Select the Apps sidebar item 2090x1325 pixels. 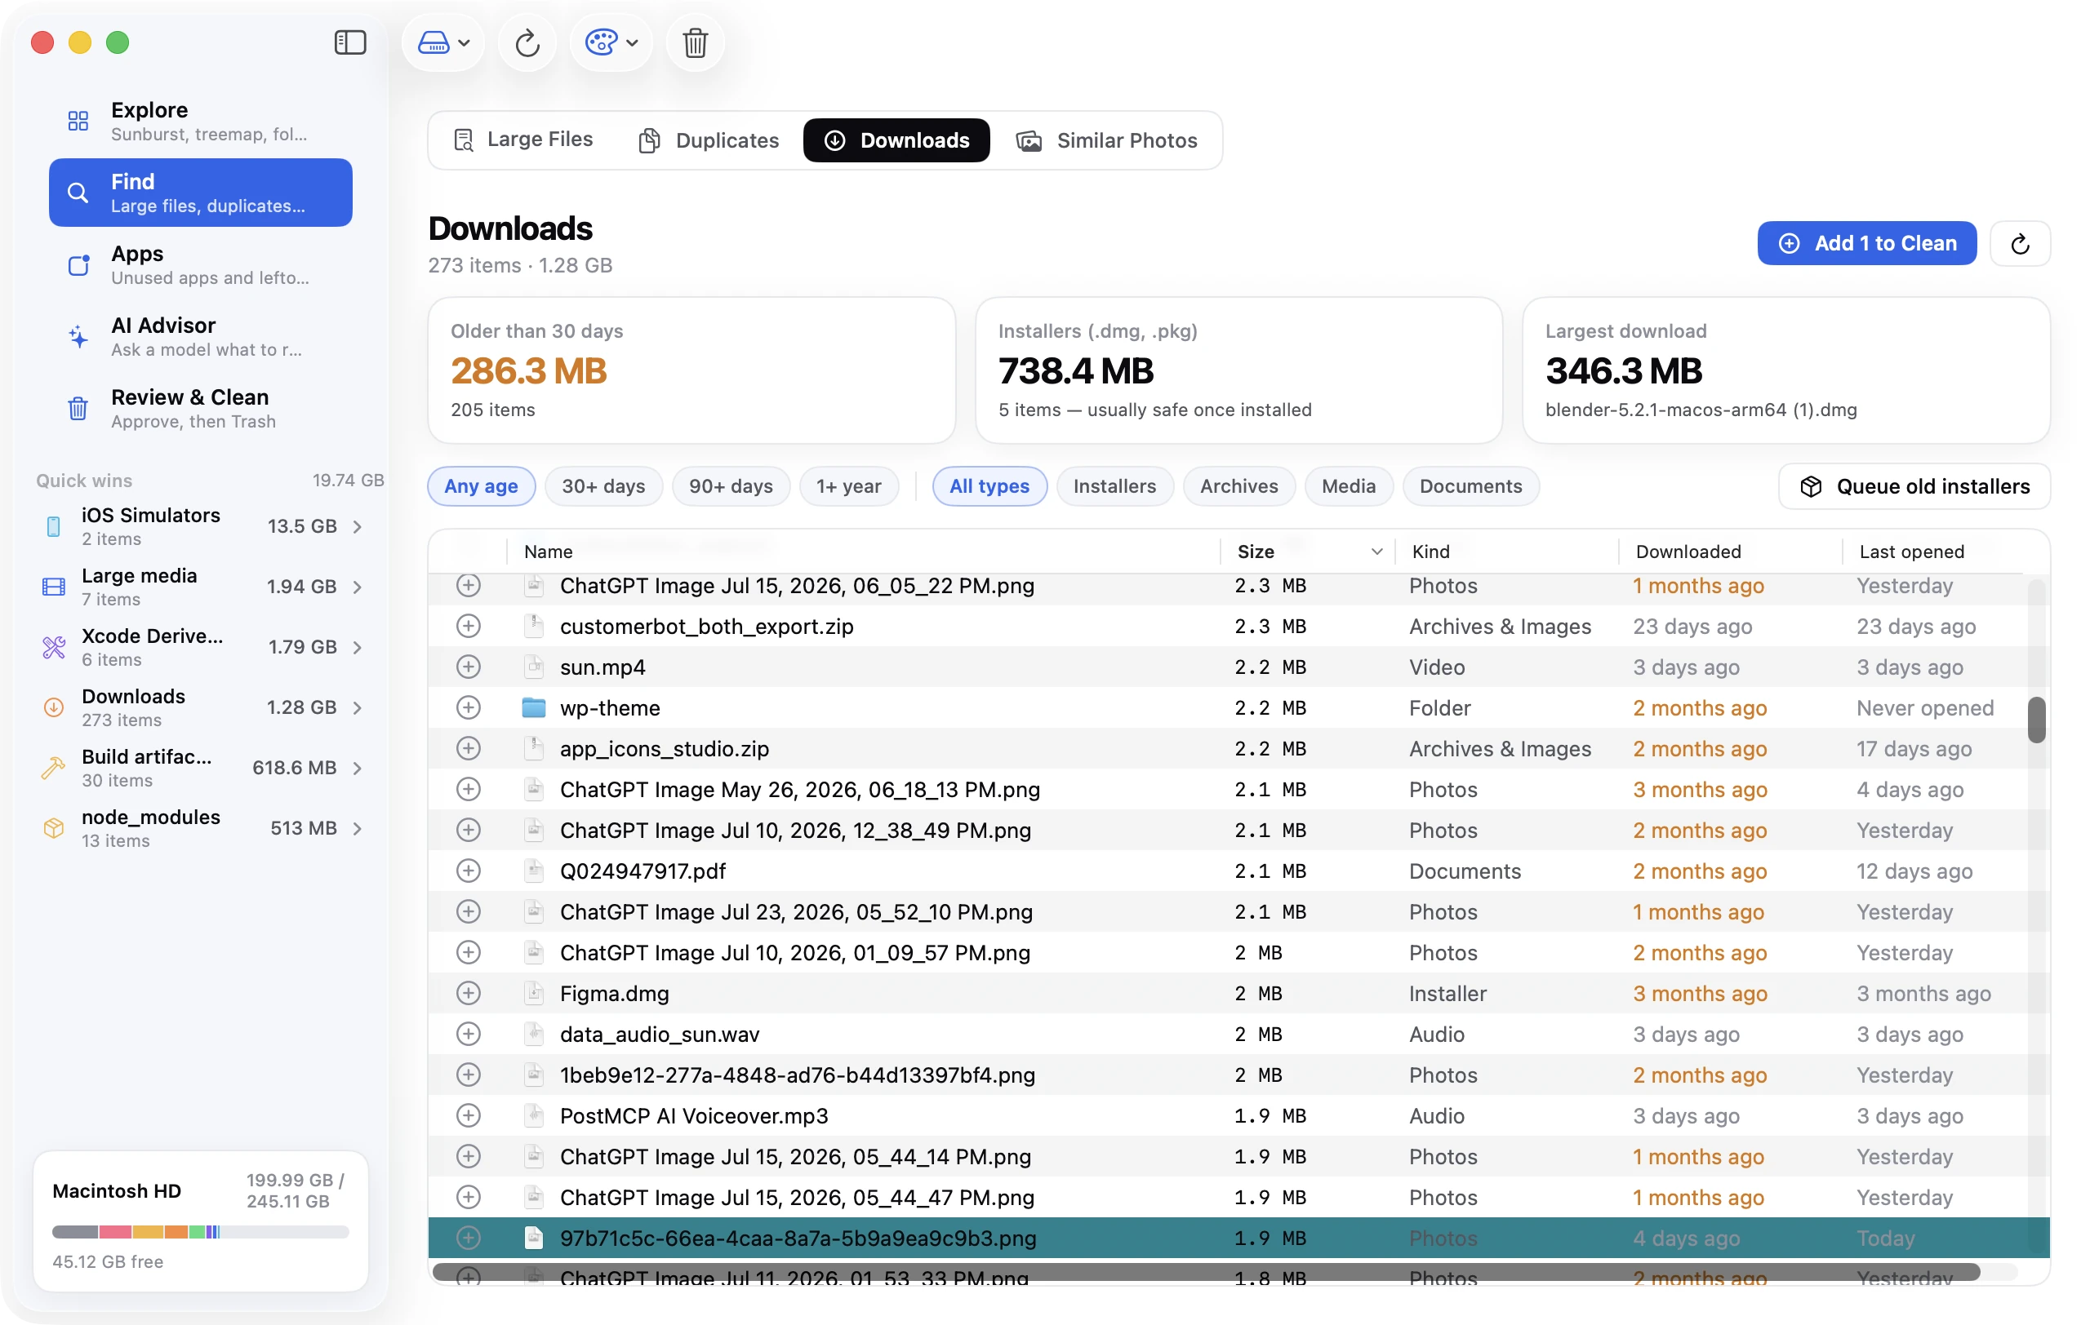click(201, 264)
